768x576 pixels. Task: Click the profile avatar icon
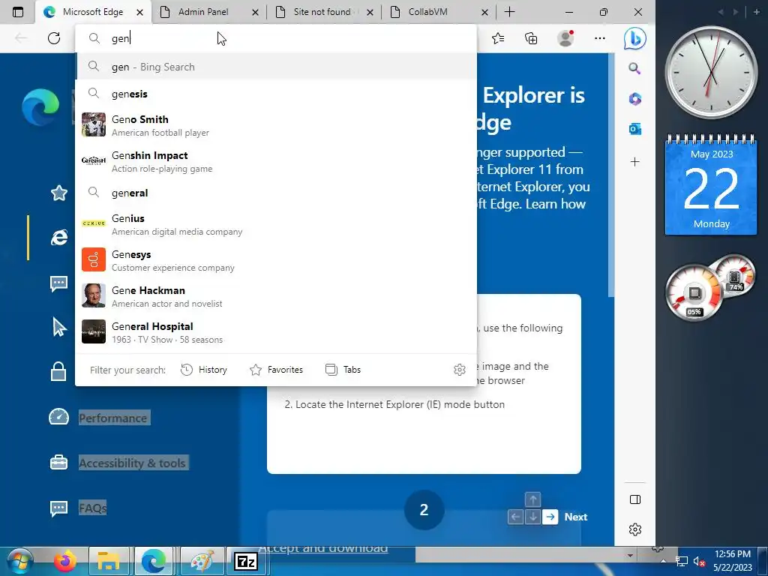click(x=565, y=38)
